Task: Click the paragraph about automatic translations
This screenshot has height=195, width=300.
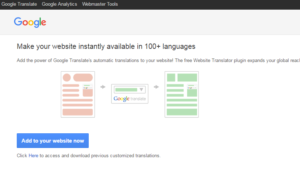Action: click(x=158, y=61)
